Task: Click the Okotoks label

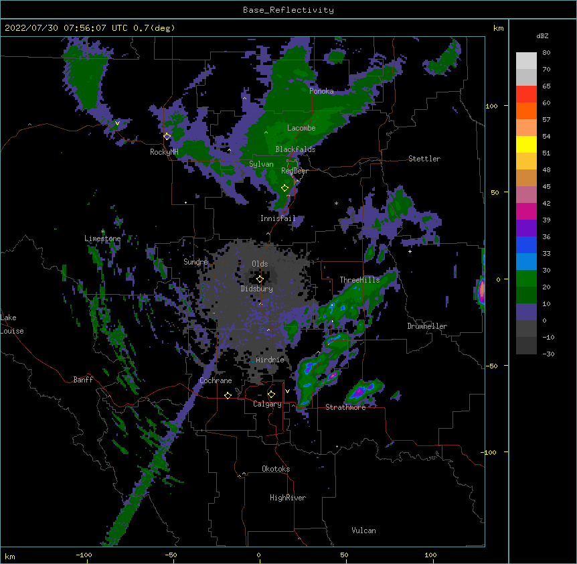Action: (276, 469)
